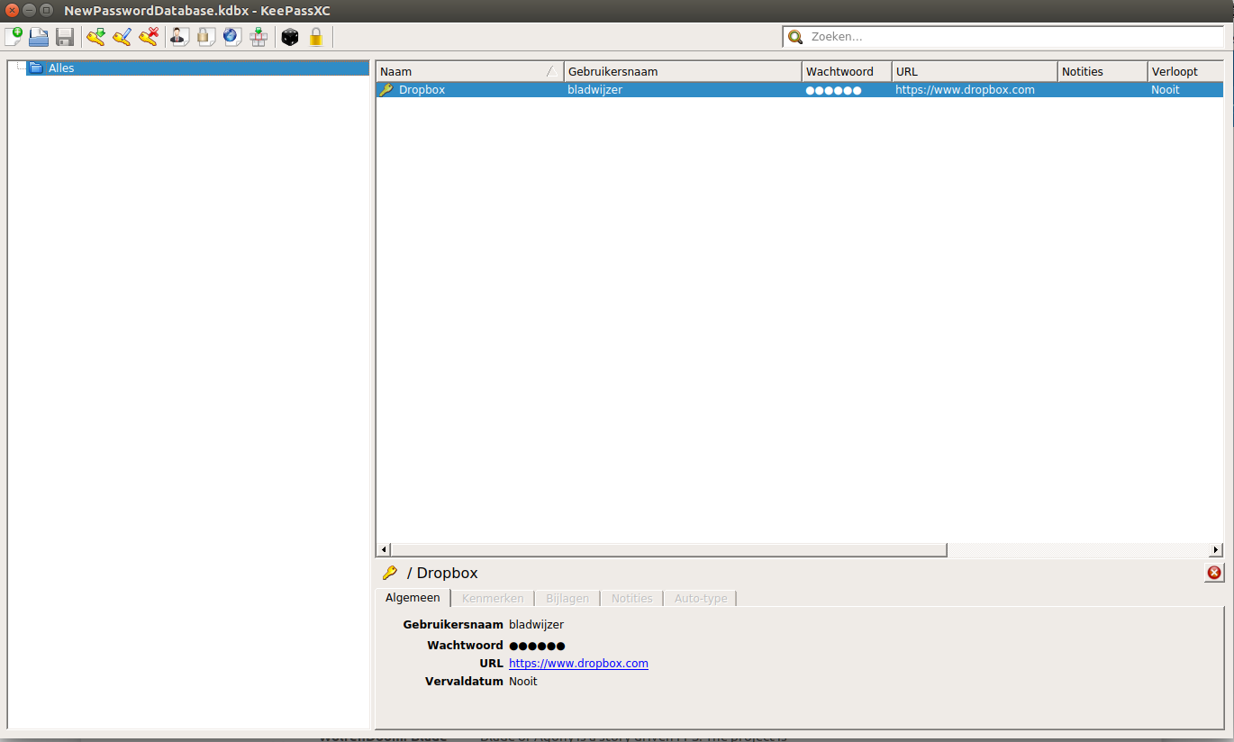
Task: Copy URL to clipboard globe icon
Action: 232,37
